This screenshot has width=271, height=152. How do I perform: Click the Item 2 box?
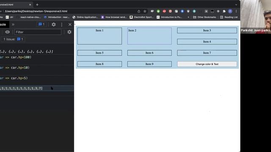pyautogui.click(x=149, y=36)
